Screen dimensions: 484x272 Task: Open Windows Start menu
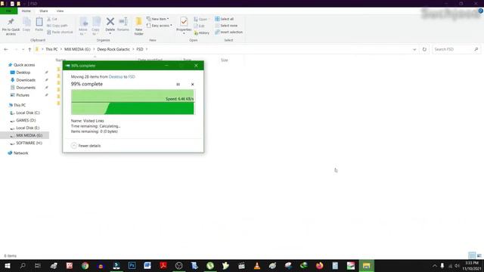pos(8,265)
